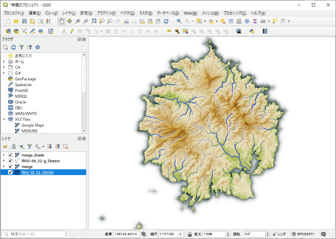Select the Pan Map hand tool
Viewport: 336px width, 239px height.
click(x=61, y=21)
